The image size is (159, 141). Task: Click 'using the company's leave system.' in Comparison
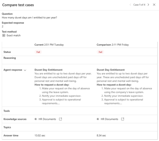[124, 92]
